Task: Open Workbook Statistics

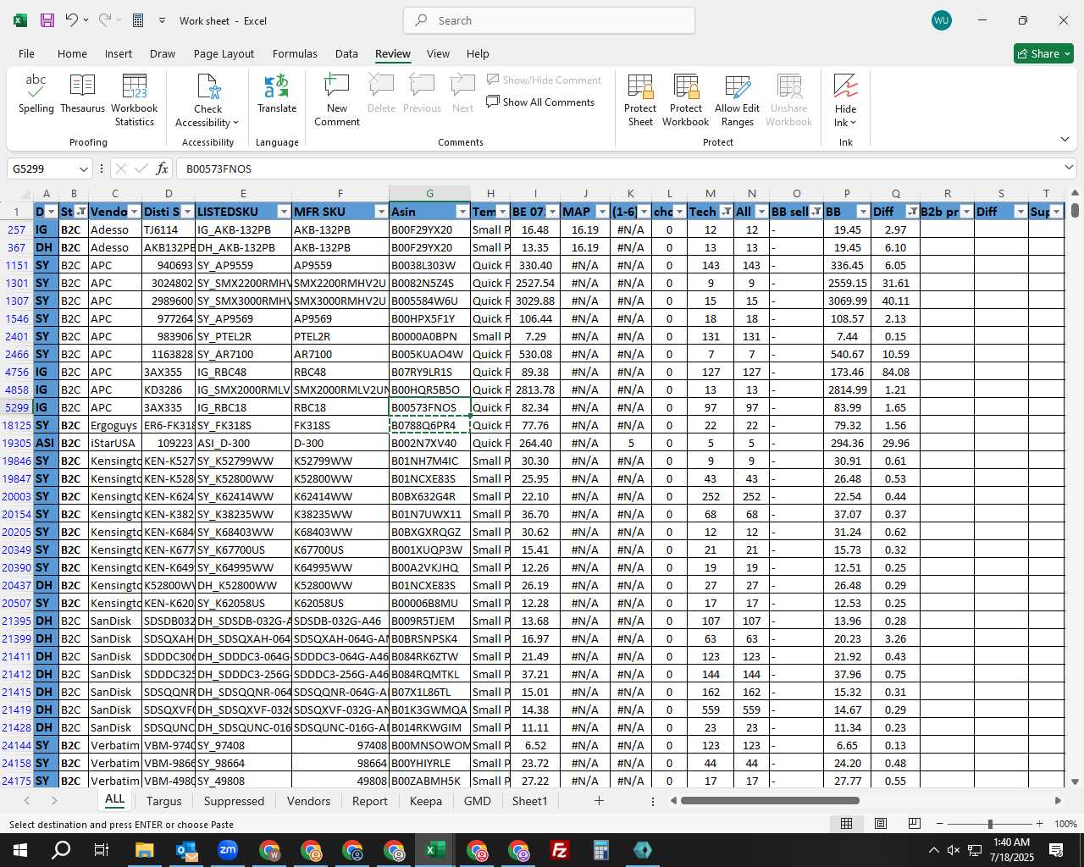Action: (x=135, y=101)
